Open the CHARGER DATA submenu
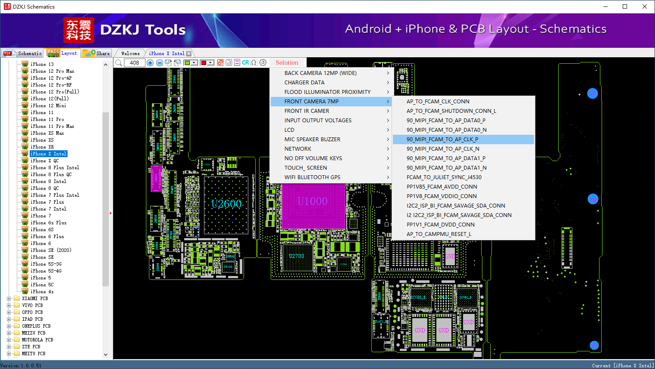 tap(331, 83)
